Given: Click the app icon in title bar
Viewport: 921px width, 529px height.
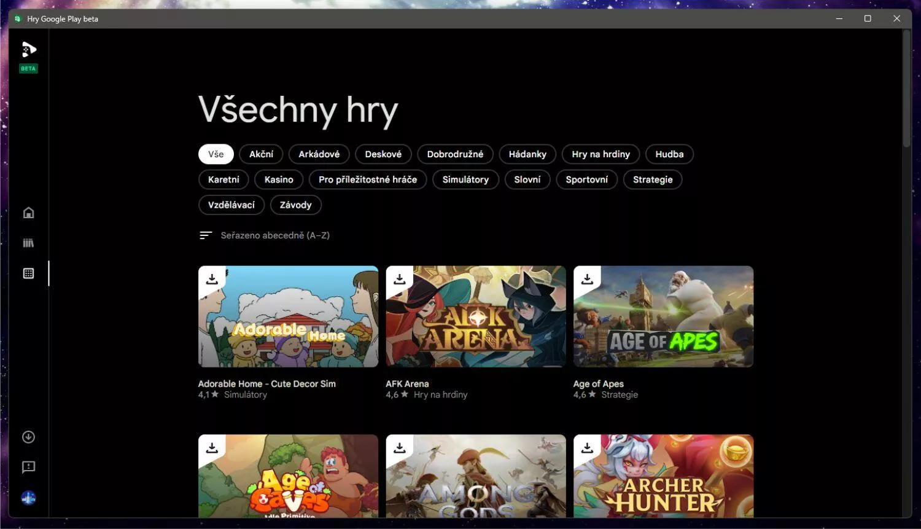Looking at the screenshot, I should (x=17, y=18).
